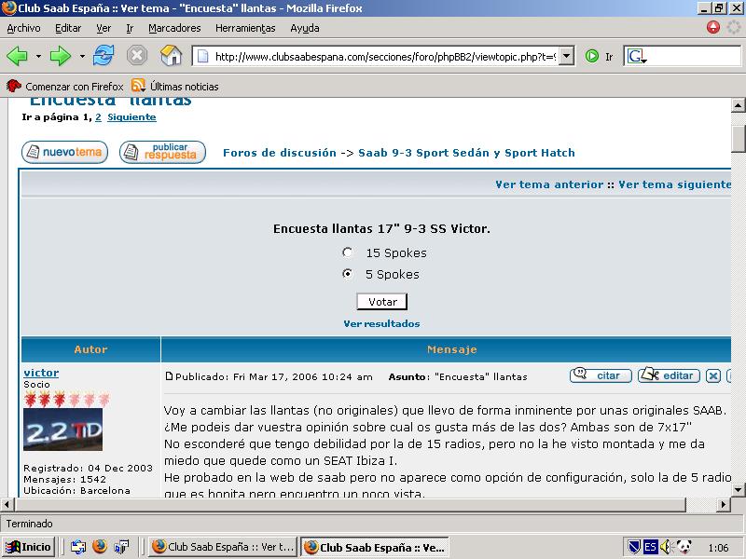Select the 15 Spokes radio option
The width and height of the screenshot is (746, 559).
pyautogui.click(x=348, y=252)
